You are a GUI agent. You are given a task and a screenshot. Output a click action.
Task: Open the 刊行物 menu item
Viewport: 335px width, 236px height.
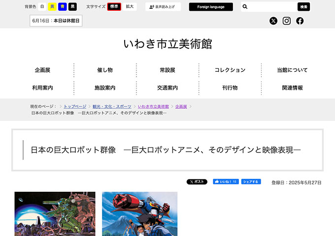[x=230, y=88]
